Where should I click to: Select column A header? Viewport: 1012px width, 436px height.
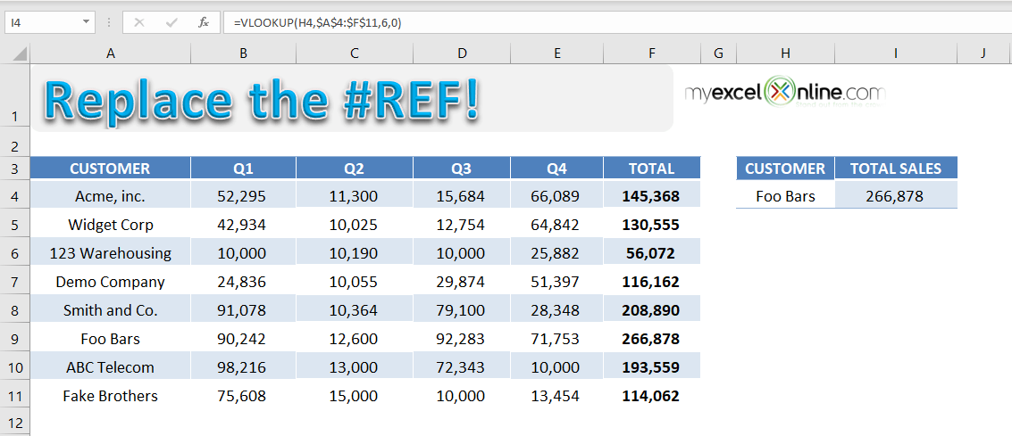pyautogui.click(x=111, y=54)
